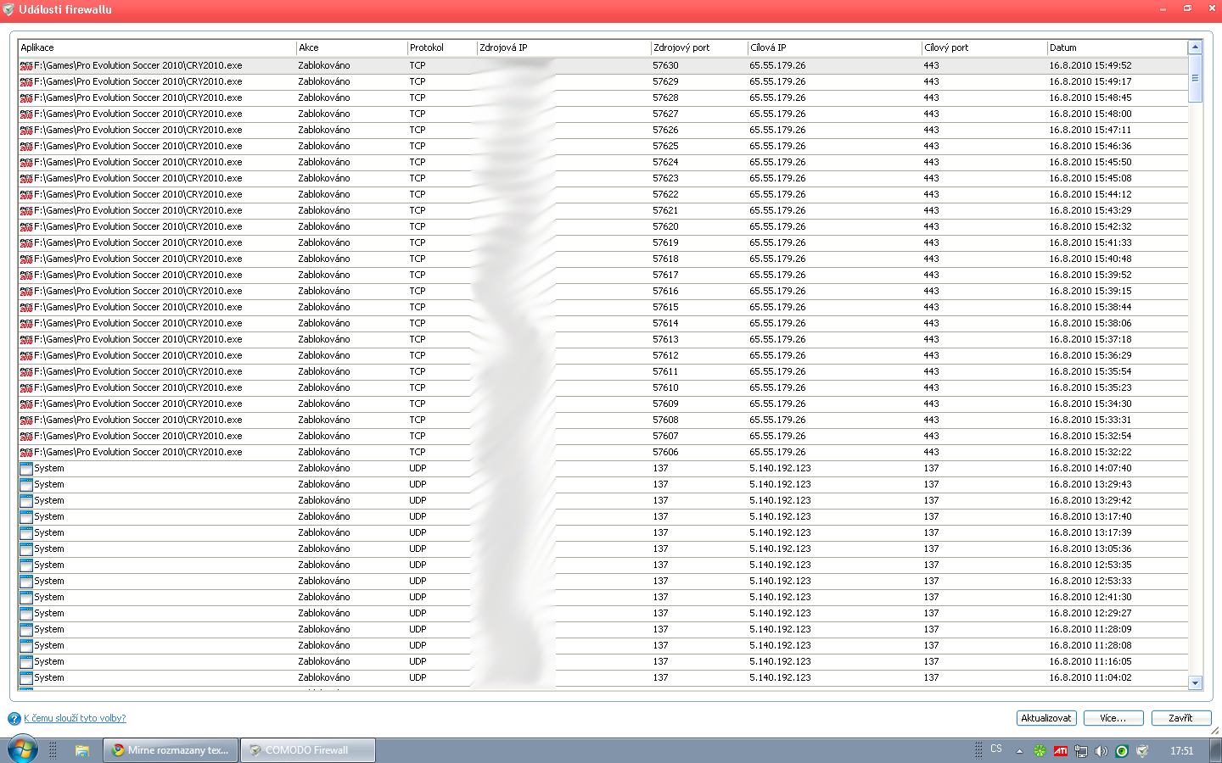
Task: Click 'Zablokováno' in the 11:16:05 row
Action: [324, 662]
